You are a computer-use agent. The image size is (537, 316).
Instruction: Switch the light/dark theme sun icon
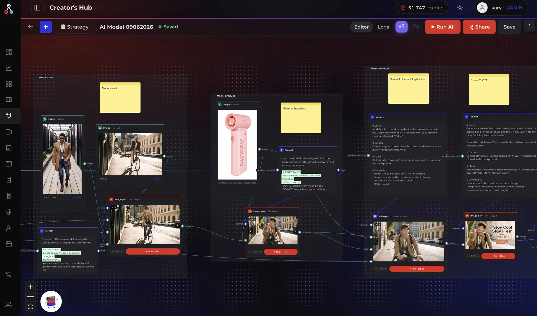tap(460, 8)
